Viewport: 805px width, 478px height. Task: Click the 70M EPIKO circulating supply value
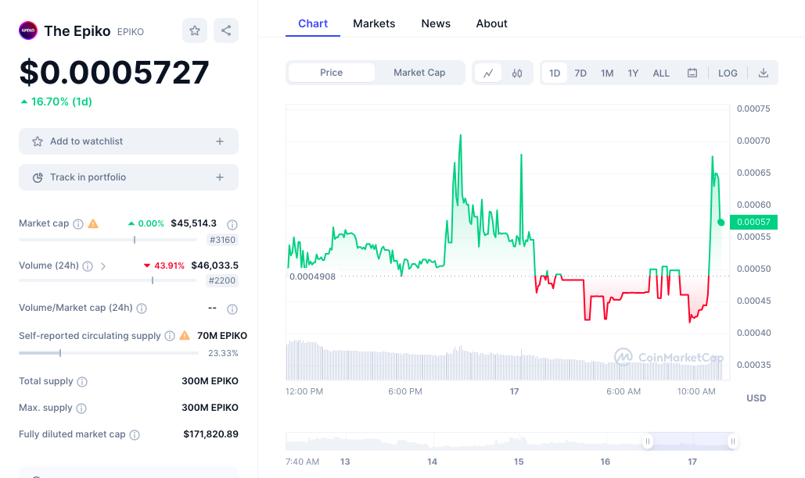click(222, 336)
